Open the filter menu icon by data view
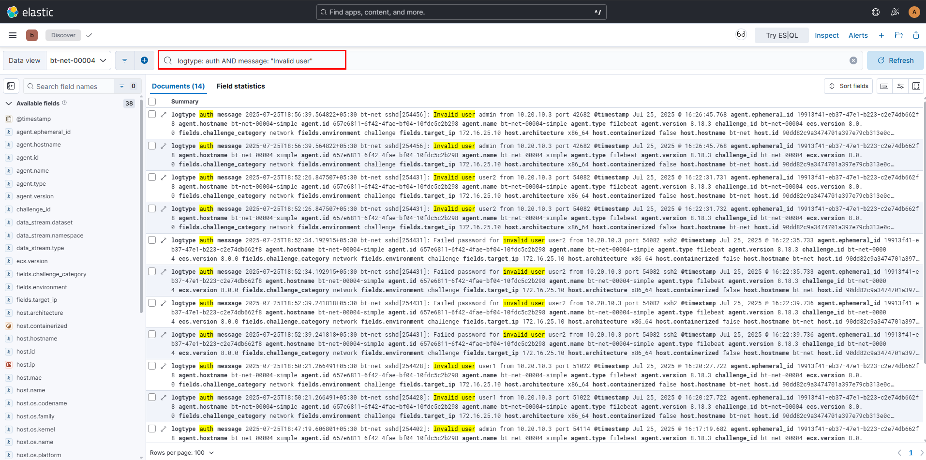This screenshot has height=460, width=926. pos(125,60)
